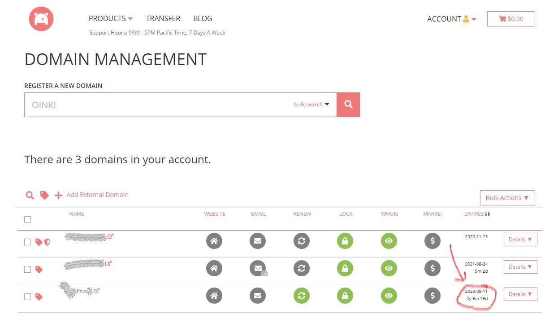Select checkbox for domain expiring 2020-11-23
This screenshot has width=545, height=327.
28,242
